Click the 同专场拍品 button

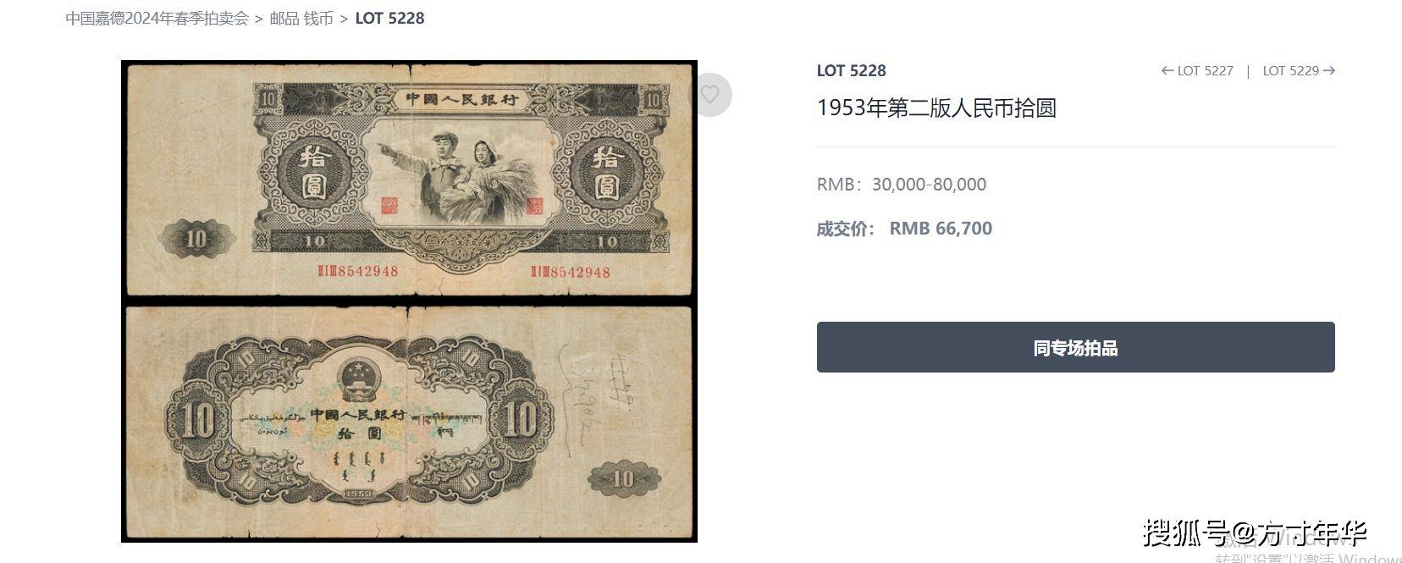point(1075,347)
